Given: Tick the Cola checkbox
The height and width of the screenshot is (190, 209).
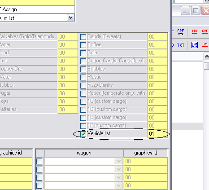Looking at the screenshot, I should [x=83, y=53].
